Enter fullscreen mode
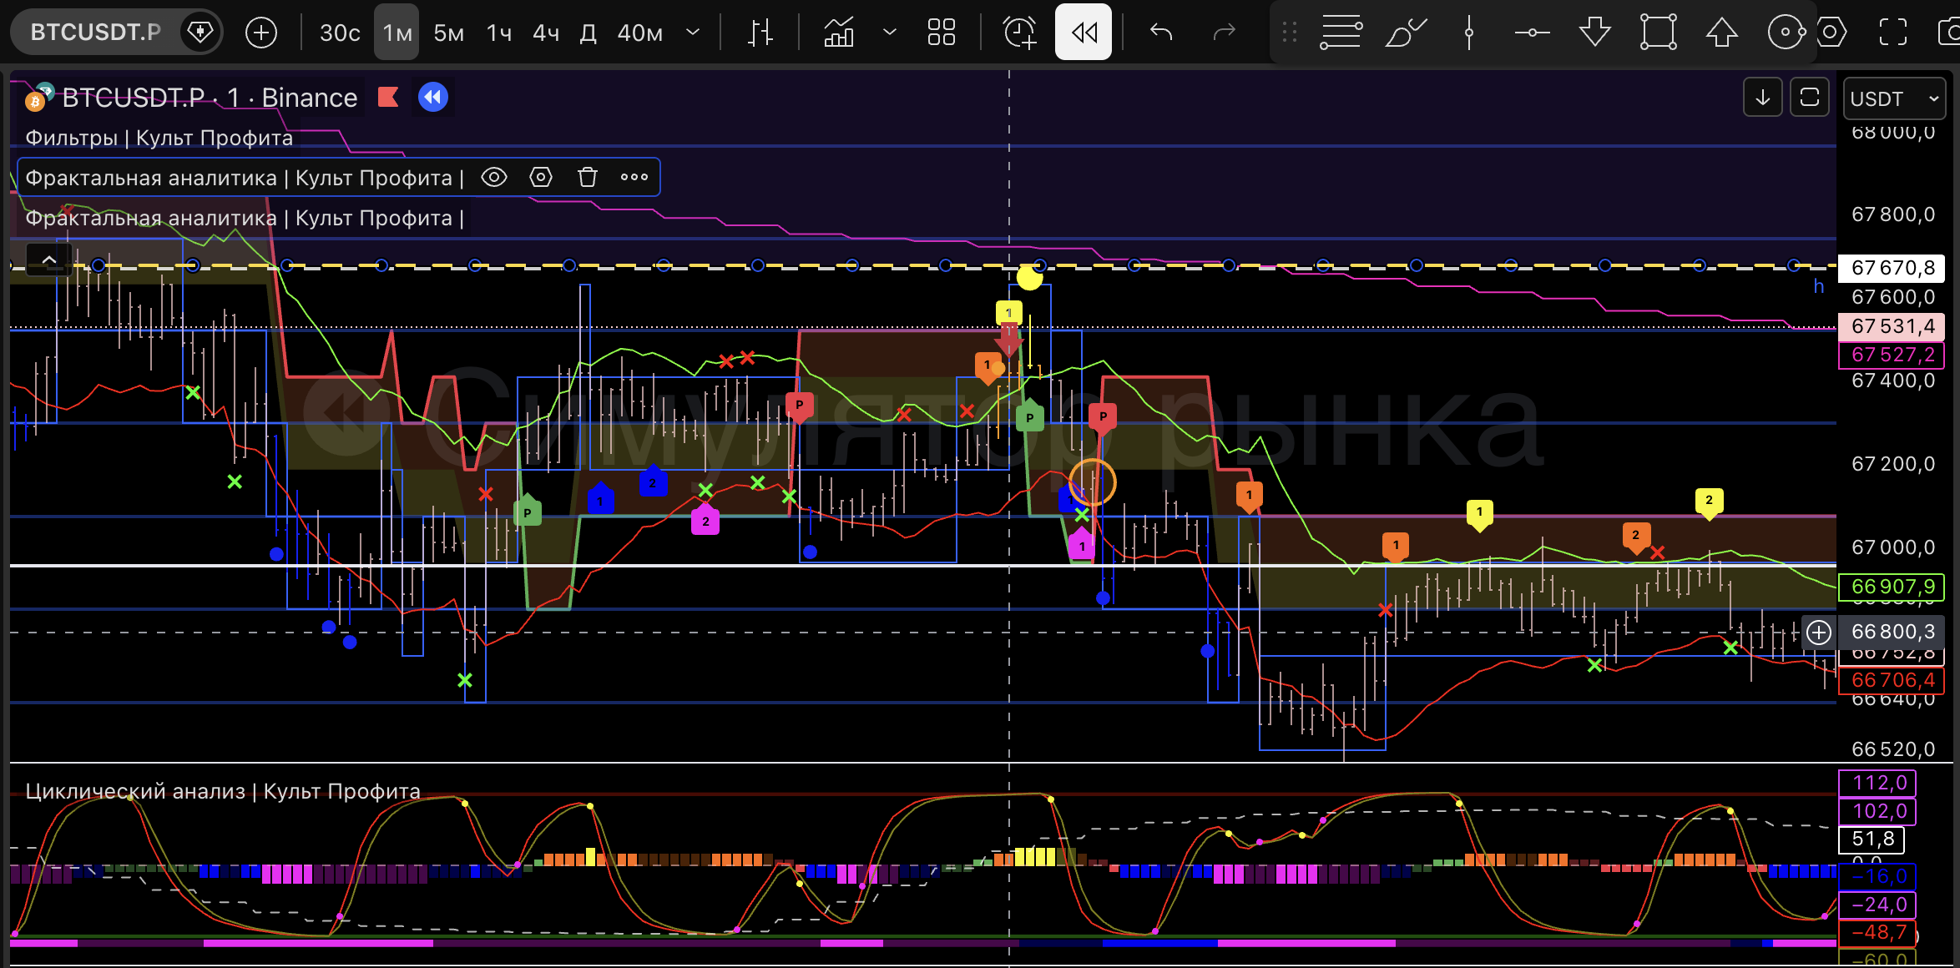 [x=1892, y=33]
